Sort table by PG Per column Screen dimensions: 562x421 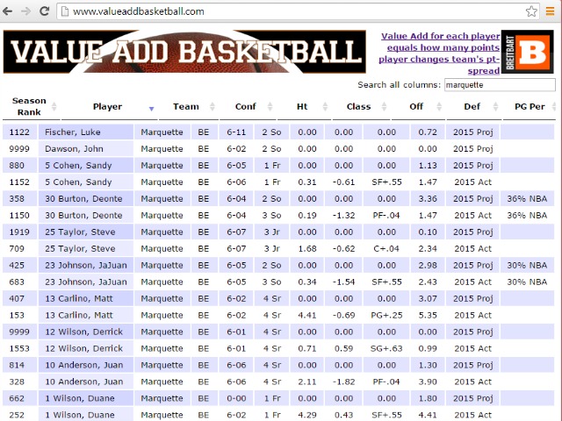pos(530,106)
